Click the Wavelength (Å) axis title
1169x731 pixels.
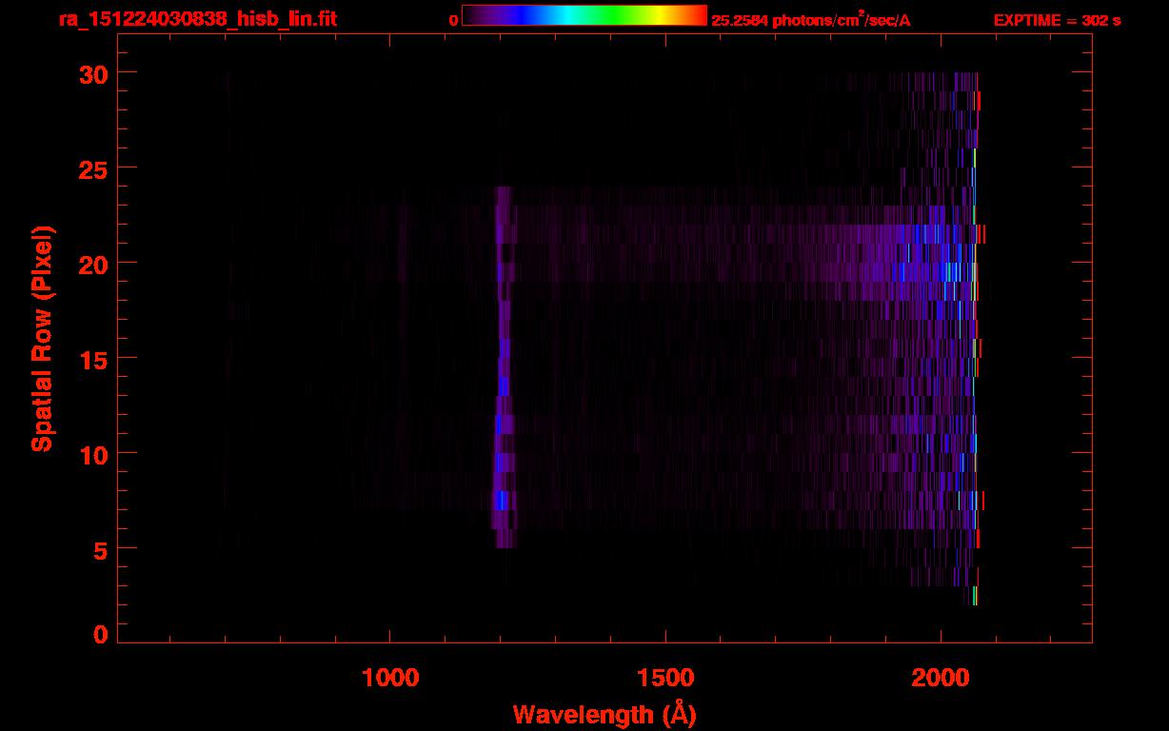(x=604, y=714)
